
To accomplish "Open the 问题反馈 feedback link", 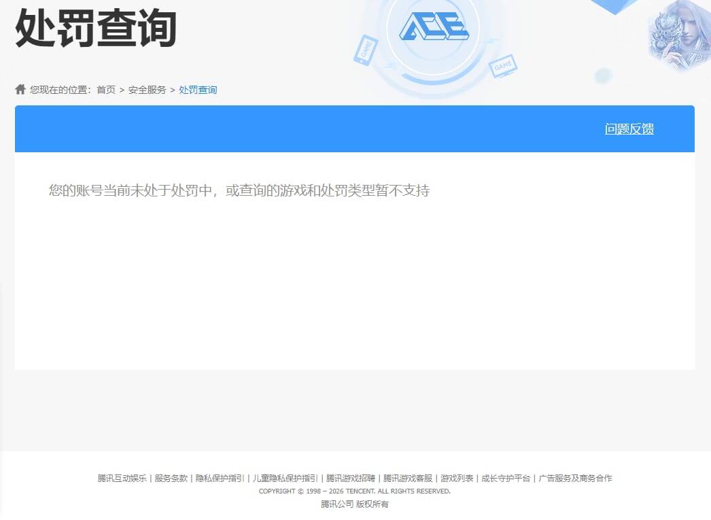I will coord(629,128).
